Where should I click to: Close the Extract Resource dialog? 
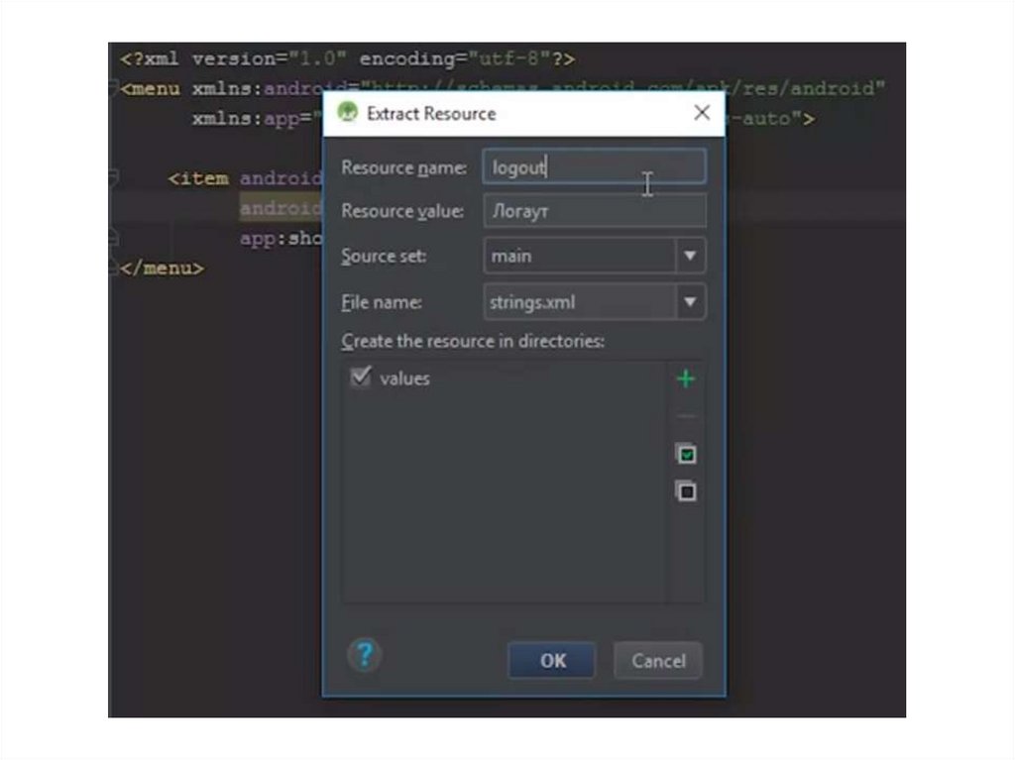coord(702,113)
